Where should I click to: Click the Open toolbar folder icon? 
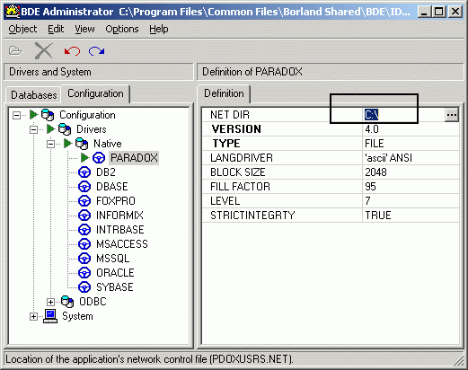click(x=15, y=51)
